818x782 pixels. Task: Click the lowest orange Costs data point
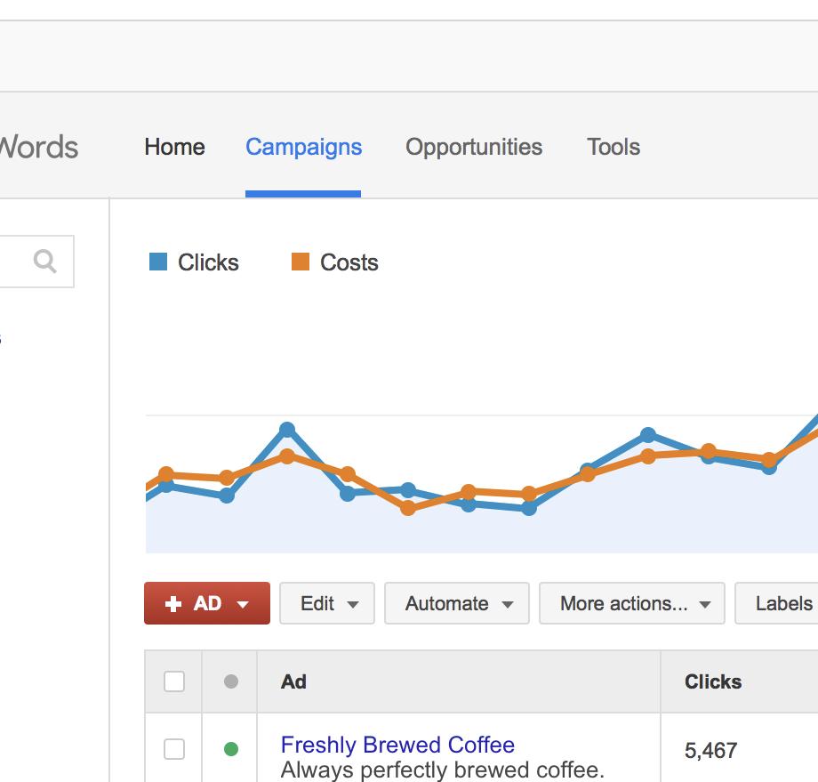coord(408,508)
